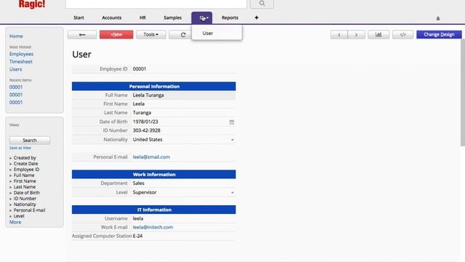Click leela@zmail.com email link

(151, 157)
